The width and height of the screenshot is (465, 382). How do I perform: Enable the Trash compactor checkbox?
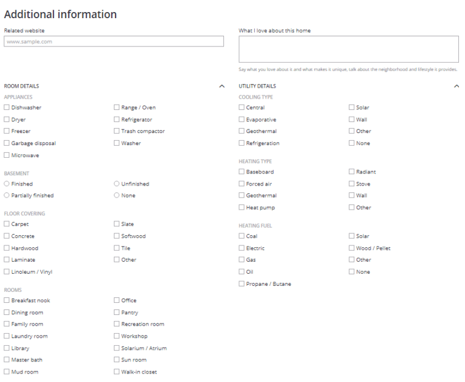point(117,131)
